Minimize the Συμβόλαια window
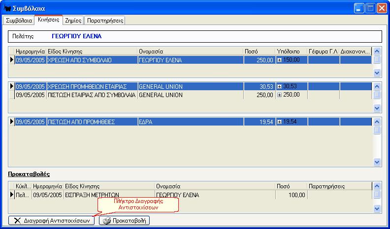This screenshot has height=229, width=390. [358, 8]
